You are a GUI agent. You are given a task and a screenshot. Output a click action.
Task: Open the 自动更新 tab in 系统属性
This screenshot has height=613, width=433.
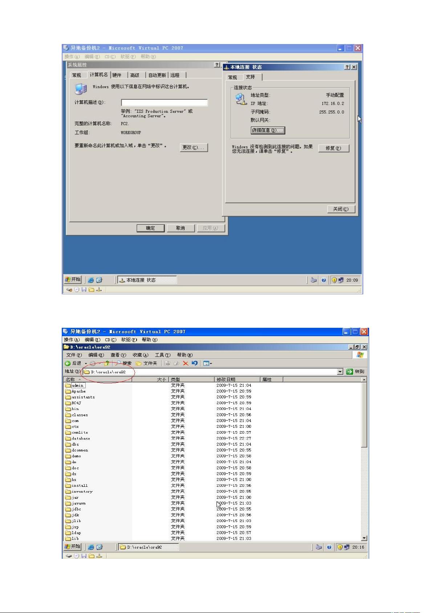(157, 75)
